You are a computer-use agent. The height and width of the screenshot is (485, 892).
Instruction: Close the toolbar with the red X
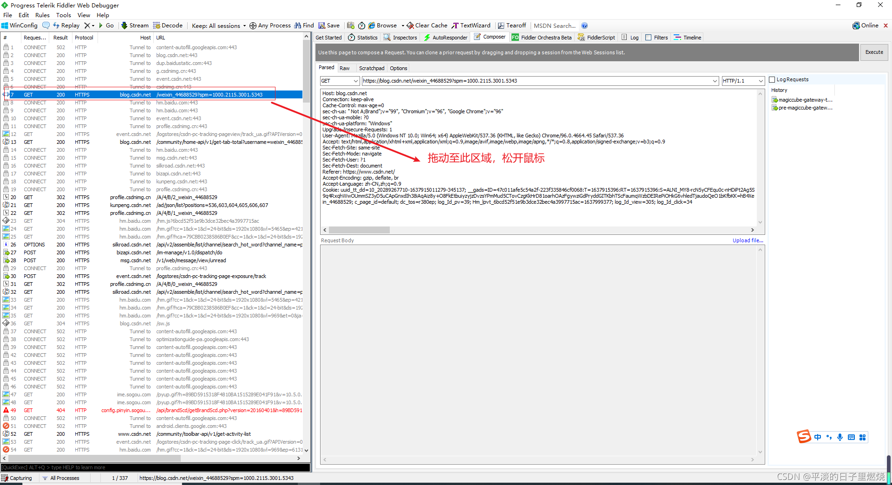tap(885, 26)
